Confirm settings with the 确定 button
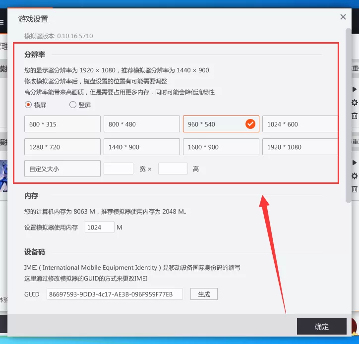The width and height of the screenshot is (359, 344). 322,326
